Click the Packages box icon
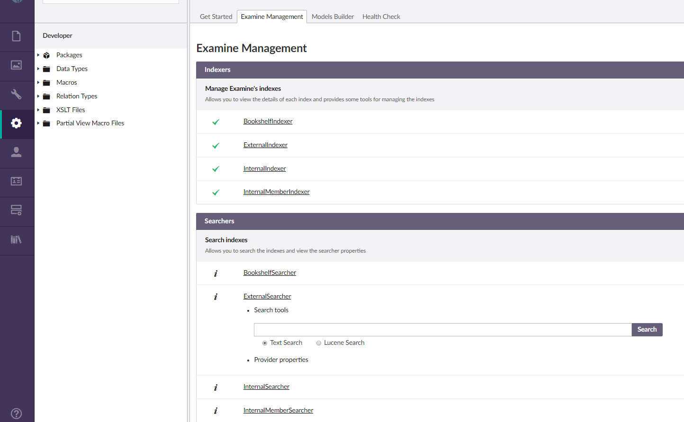The height and width of the screenshot is (422, 684). click(46, 55)
